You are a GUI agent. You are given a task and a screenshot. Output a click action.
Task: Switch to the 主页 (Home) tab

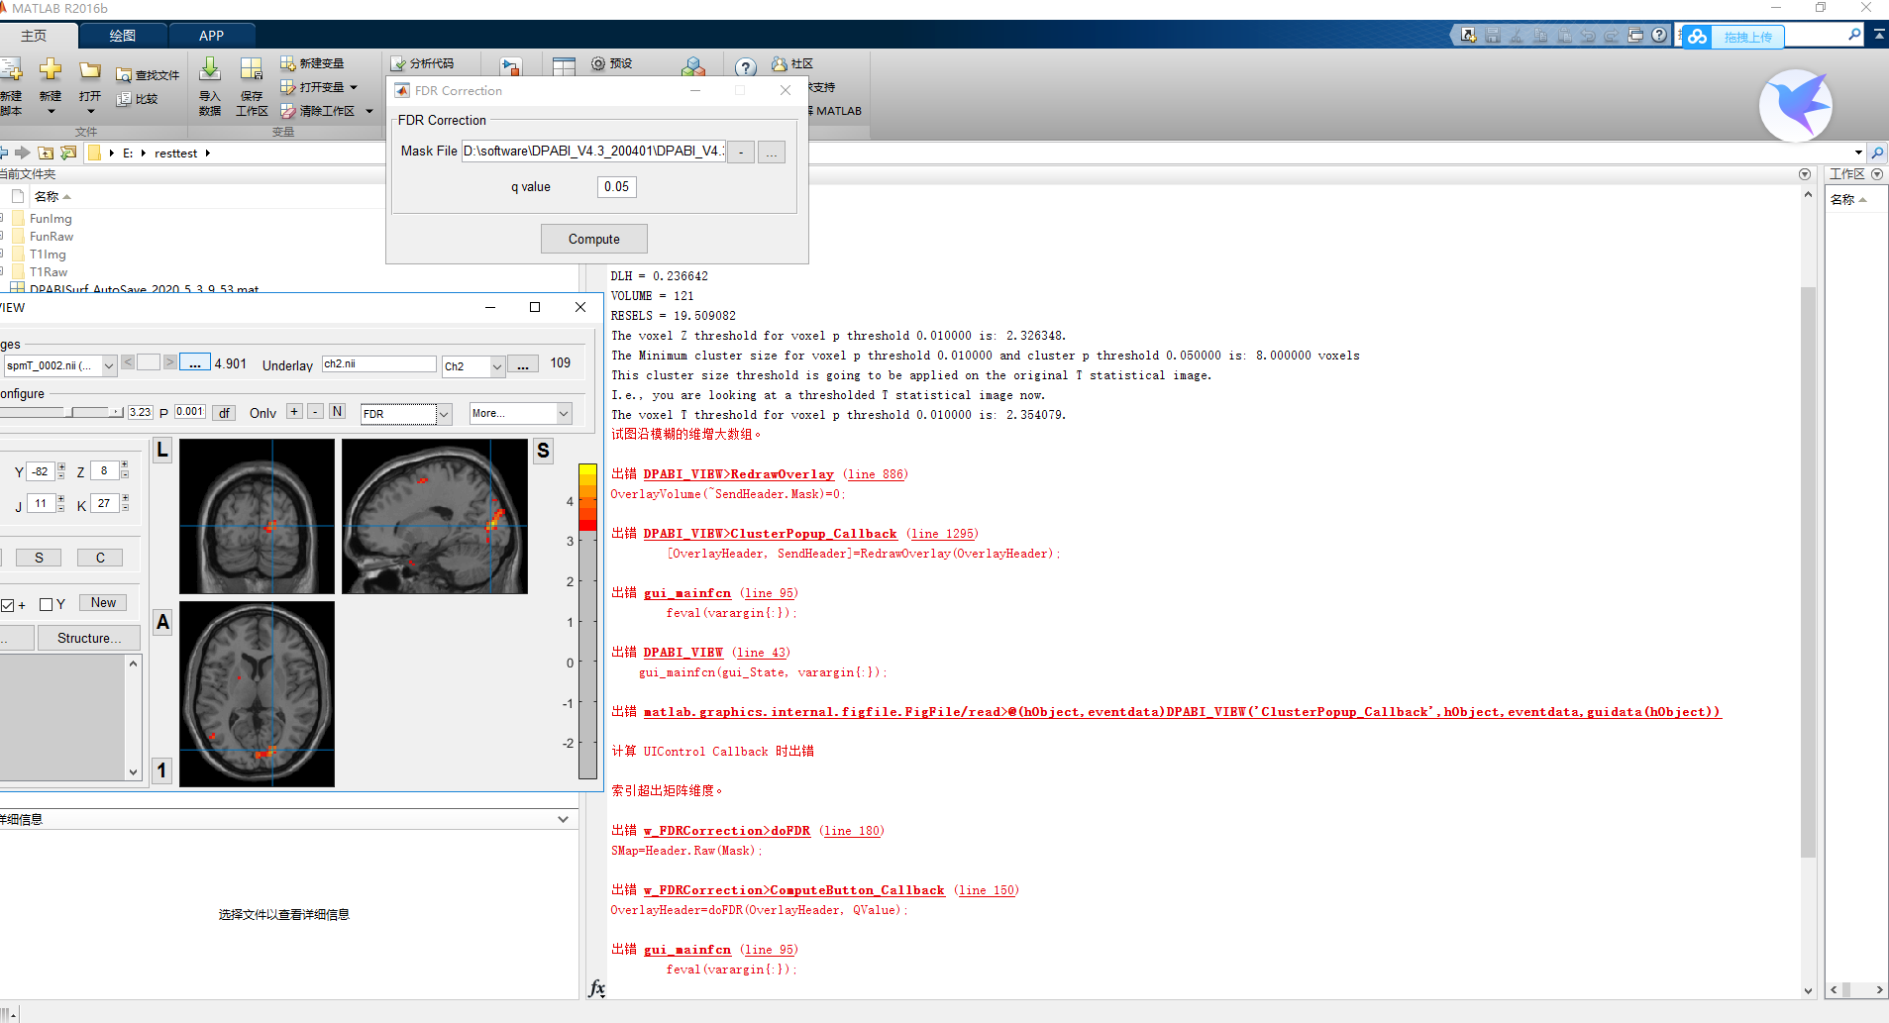click(x=34, y=36)
